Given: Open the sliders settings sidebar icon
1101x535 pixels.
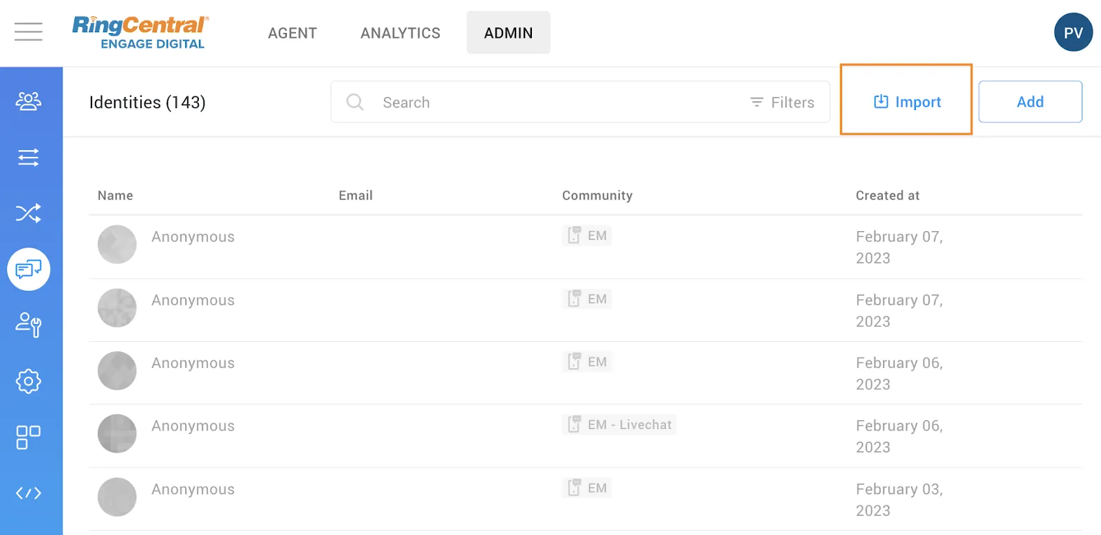Looking at the screenshot, I should [x=28, y=157].
